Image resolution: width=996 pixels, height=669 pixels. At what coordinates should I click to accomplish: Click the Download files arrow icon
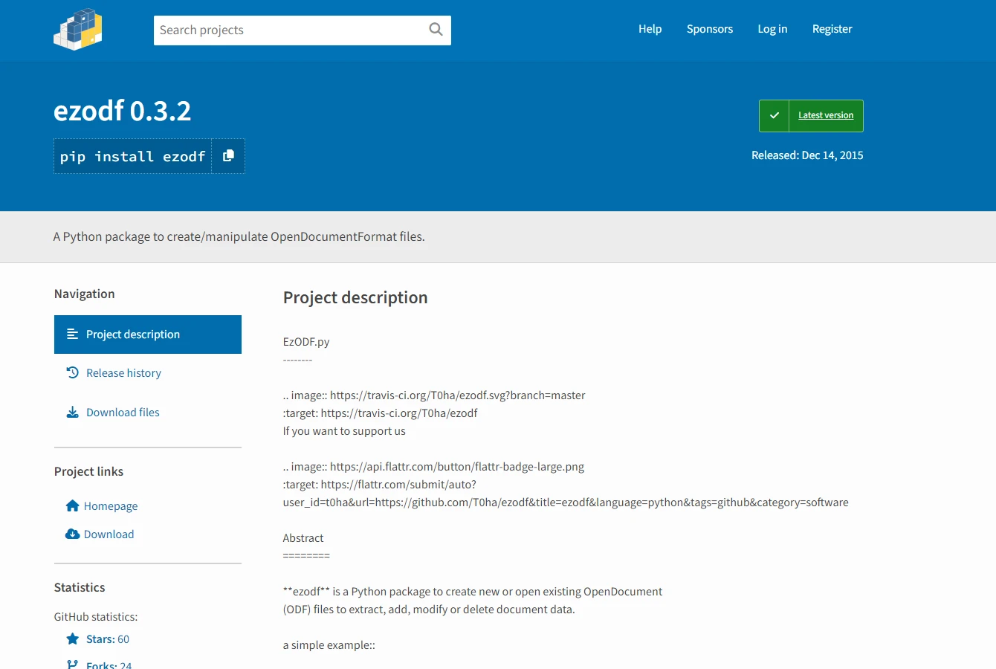click(72, 413)
